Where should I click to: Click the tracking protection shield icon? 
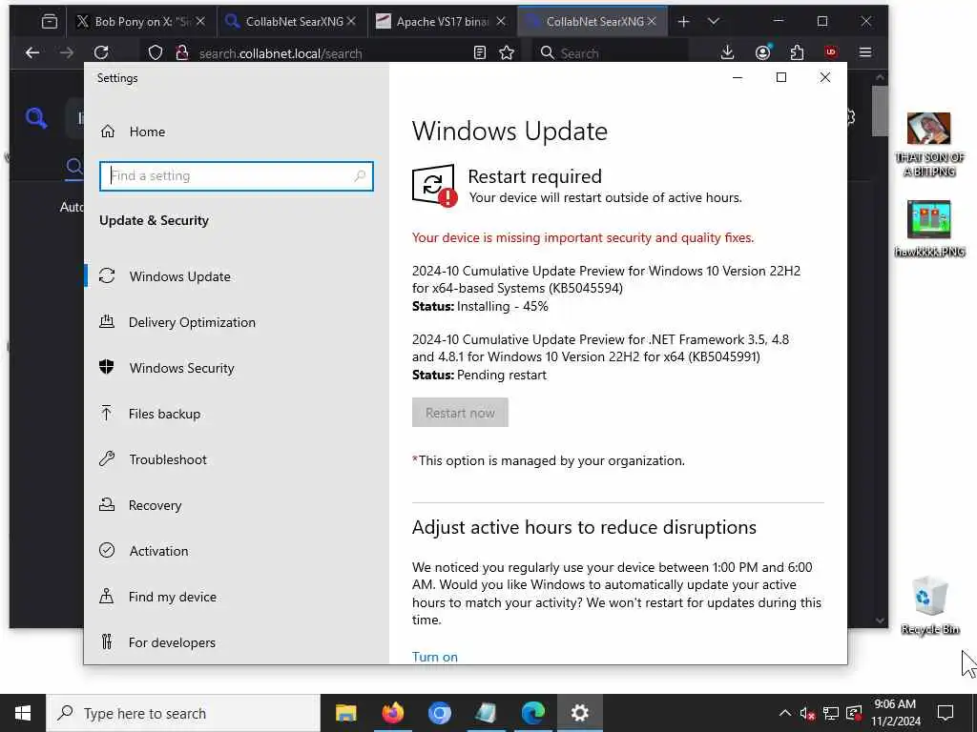(156, 53)
